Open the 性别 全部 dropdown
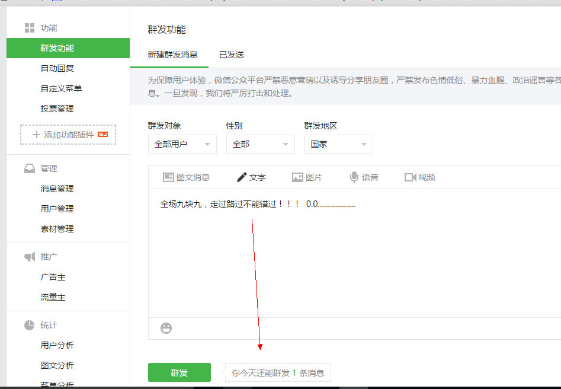The image size is (561, 389). click(260, 144)
